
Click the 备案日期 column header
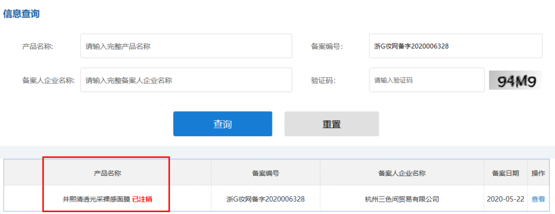coord(505,173)
